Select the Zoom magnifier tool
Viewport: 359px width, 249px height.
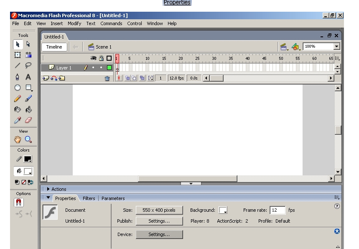click(28, 139)
